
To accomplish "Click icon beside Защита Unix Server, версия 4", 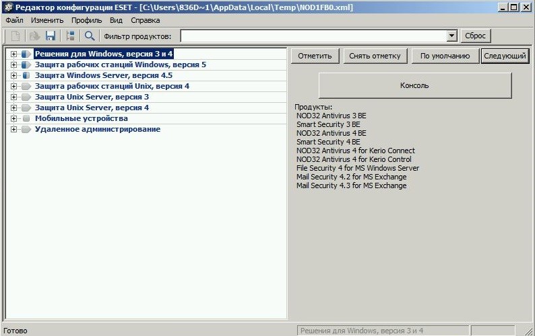I will click(26, 108).
